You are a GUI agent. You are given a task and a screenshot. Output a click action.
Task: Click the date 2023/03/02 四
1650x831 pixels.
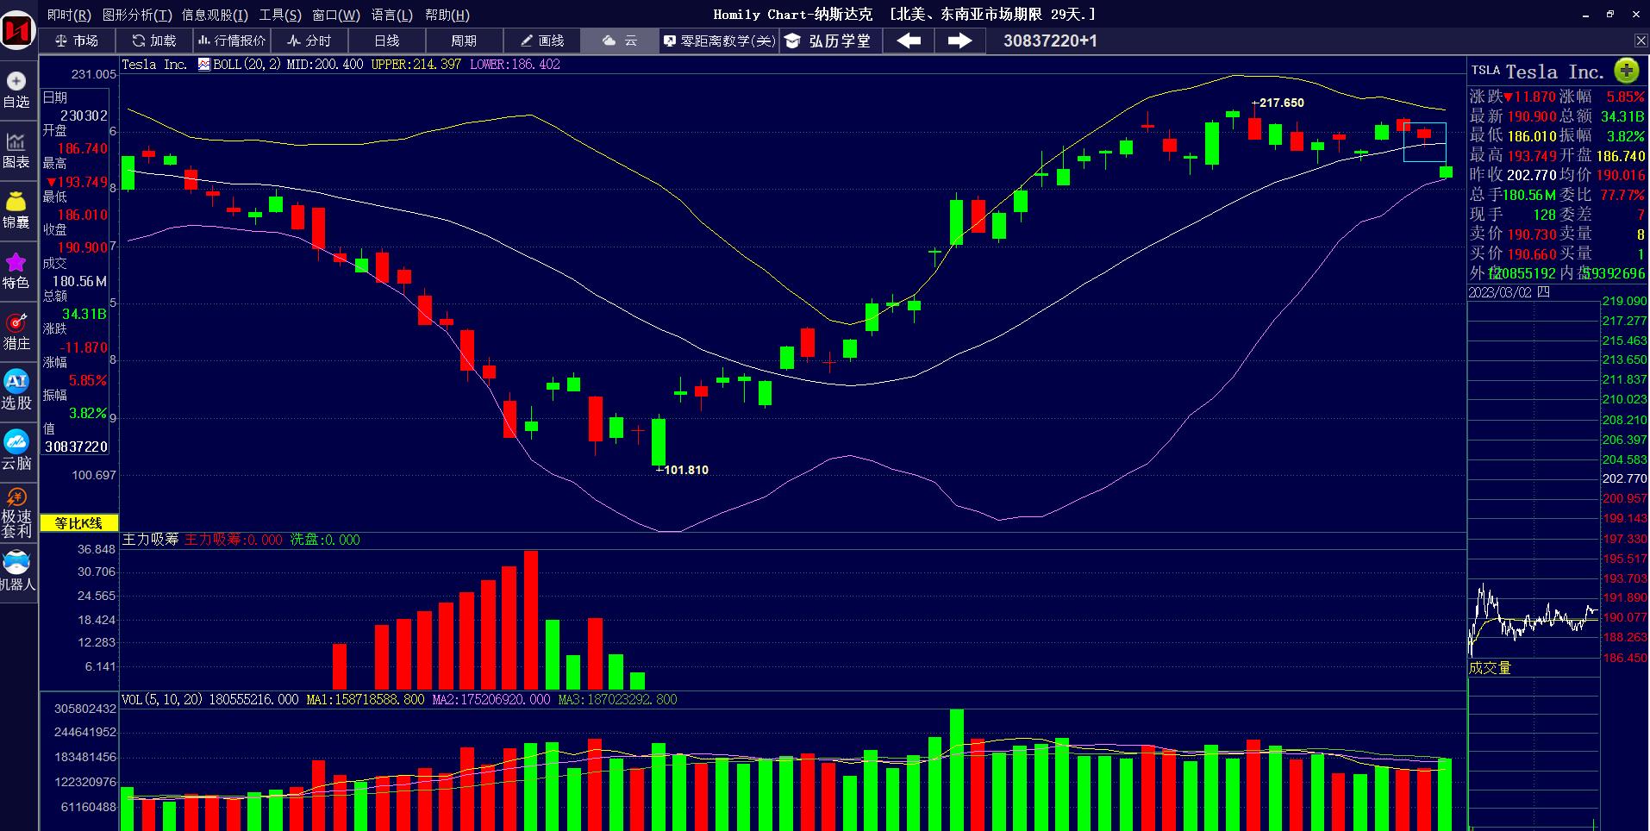click(1509, 292)
